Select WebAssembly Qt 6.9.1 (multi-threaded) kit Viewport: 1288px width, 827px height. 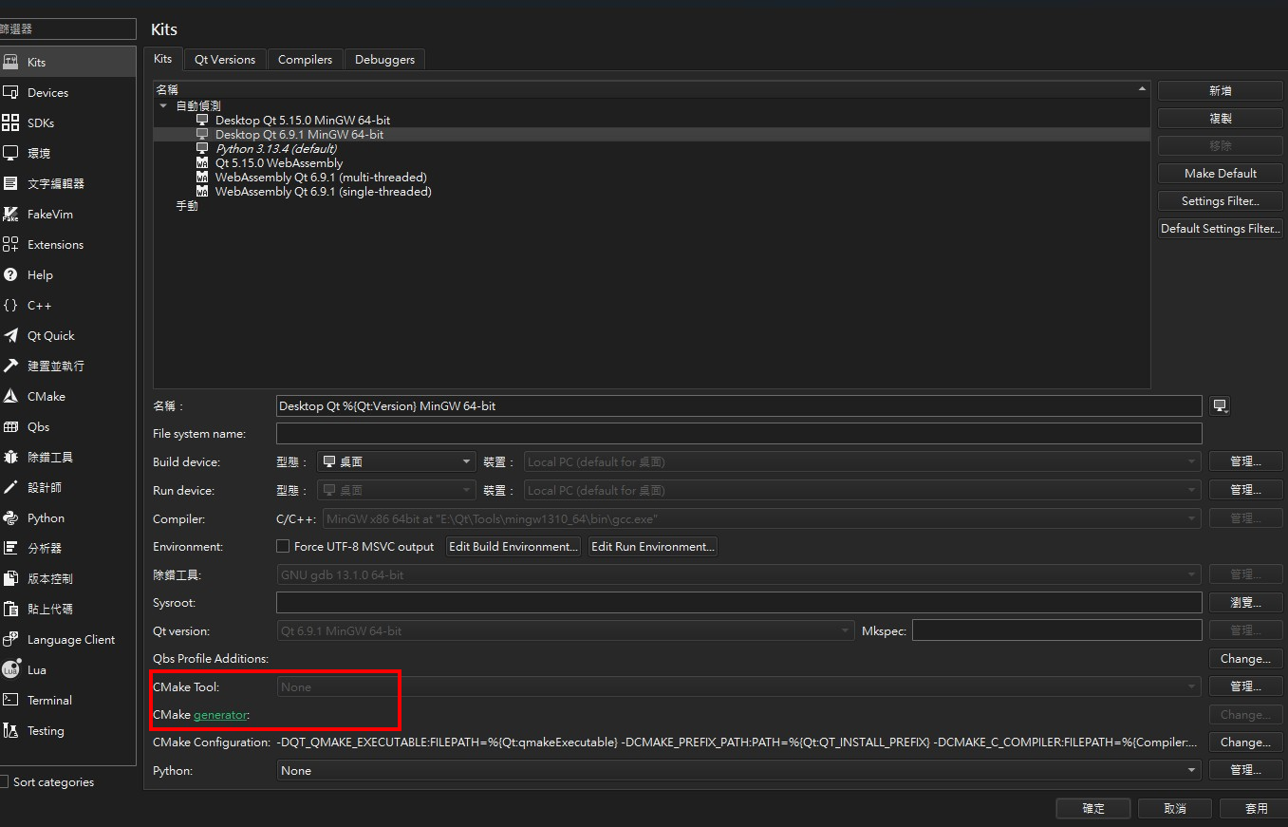tap(320, 177)
